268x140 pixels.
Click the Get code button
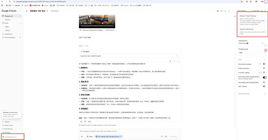tap(255, 11)
